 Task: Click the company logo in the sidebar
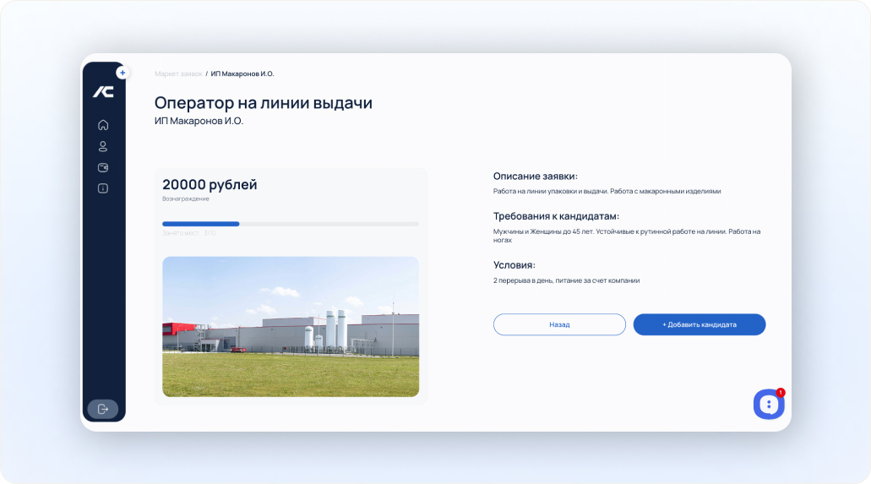point(103,92)
